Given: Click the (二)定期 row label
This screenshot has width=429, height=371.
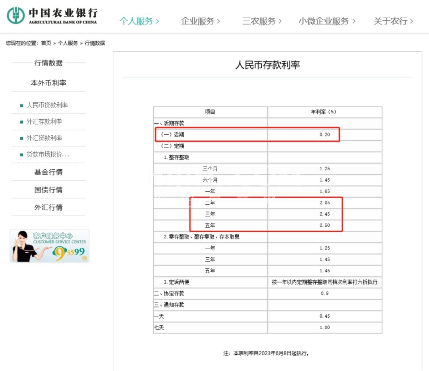Looking at the screenshot, I should (172, 146).
